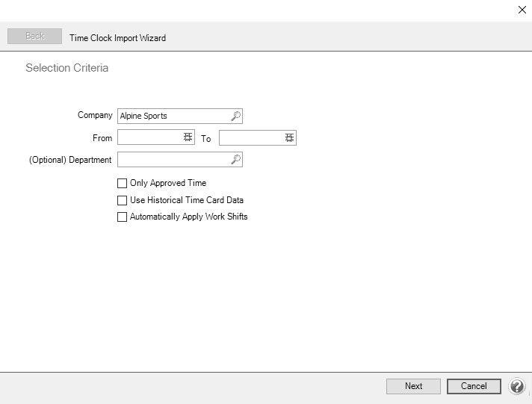Open the From date calendar picker
The width and height of the screenshot is (532, 404).
pos(188,138)
